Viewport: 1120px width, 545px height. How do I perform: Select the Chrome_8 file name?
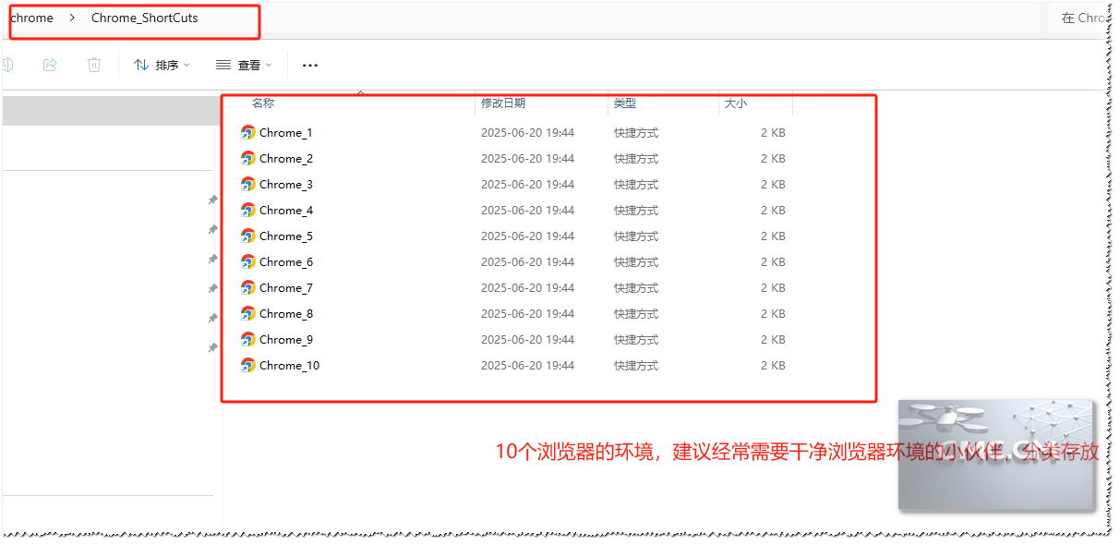(286, 313)
